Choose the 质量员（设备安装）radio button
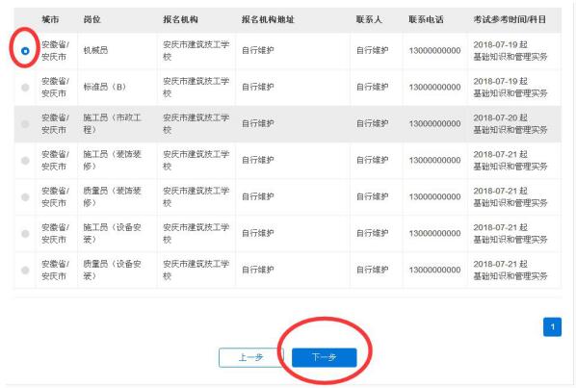The height and width of the screenshot is (388, 576). (x=25, y=271)
